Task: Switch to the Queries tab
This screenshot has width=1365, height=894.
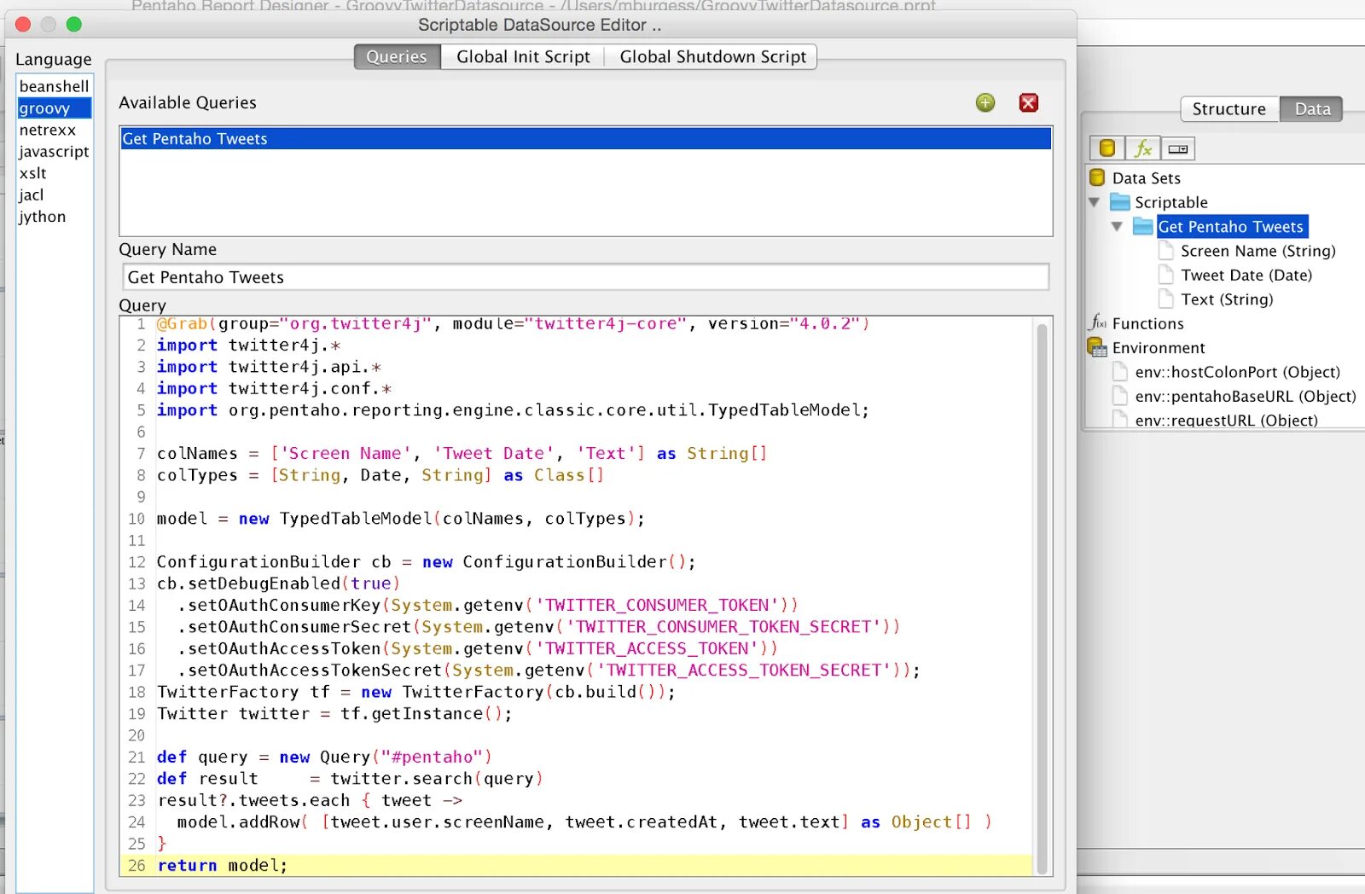Action: point(397,57)
